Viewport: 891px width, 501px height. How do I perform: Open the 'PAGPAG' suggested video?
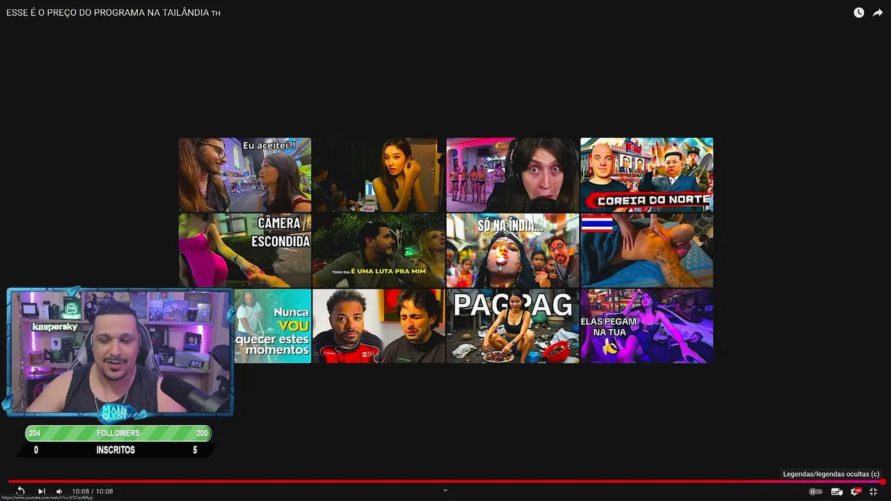coord(513,326)
